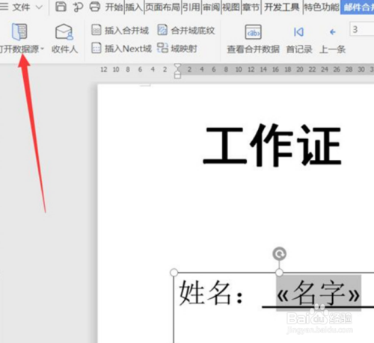Viewport: 374px width, 343px height.
Task: Click the 插入合并域 text button
Action: (x=126, y=31)
